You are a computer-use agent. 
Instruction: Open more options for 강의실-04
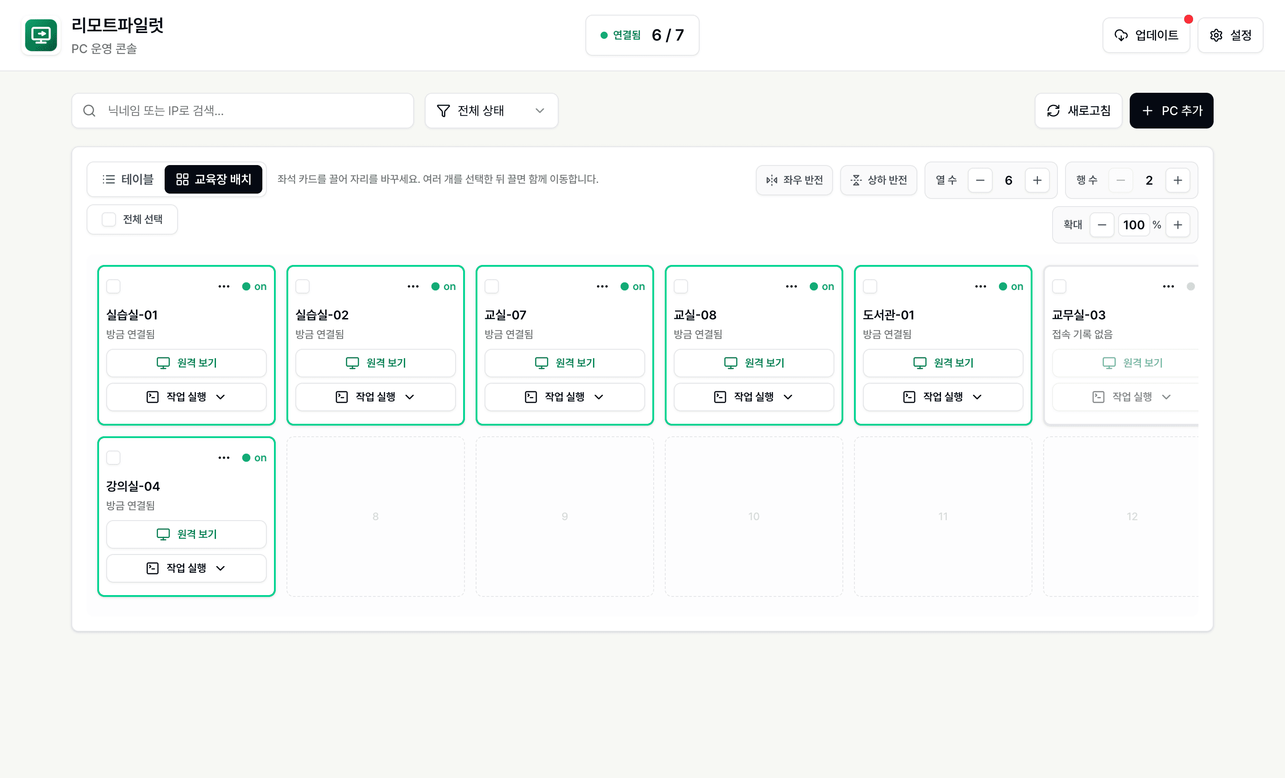[x=224, y=458]
